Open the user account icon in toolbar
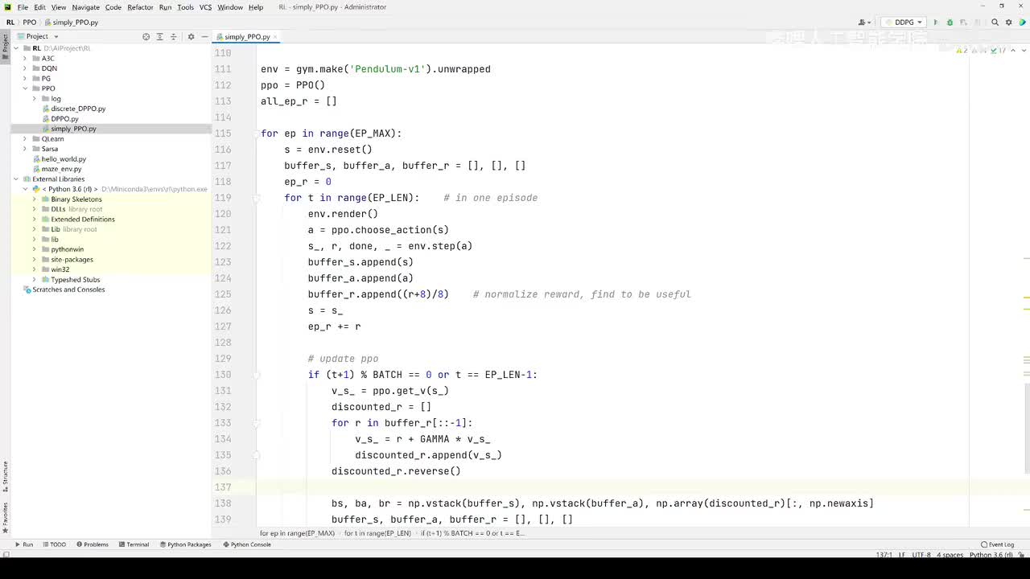 (x=865, y=23)
